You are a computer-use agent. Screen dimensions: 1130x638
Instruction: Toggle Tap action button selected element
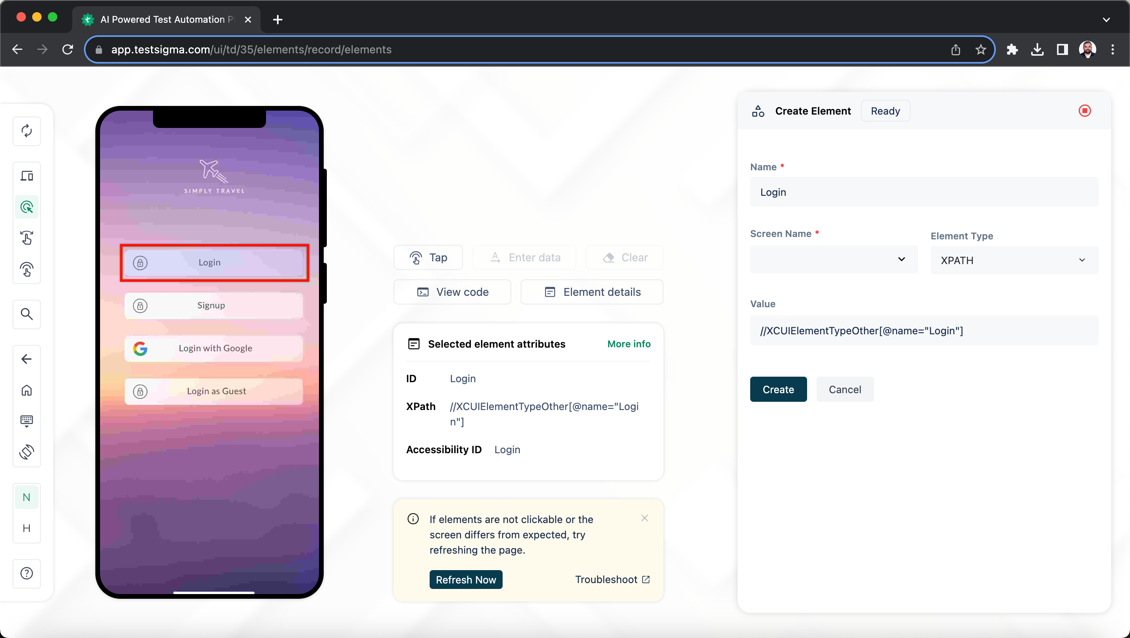pos(428,257)
